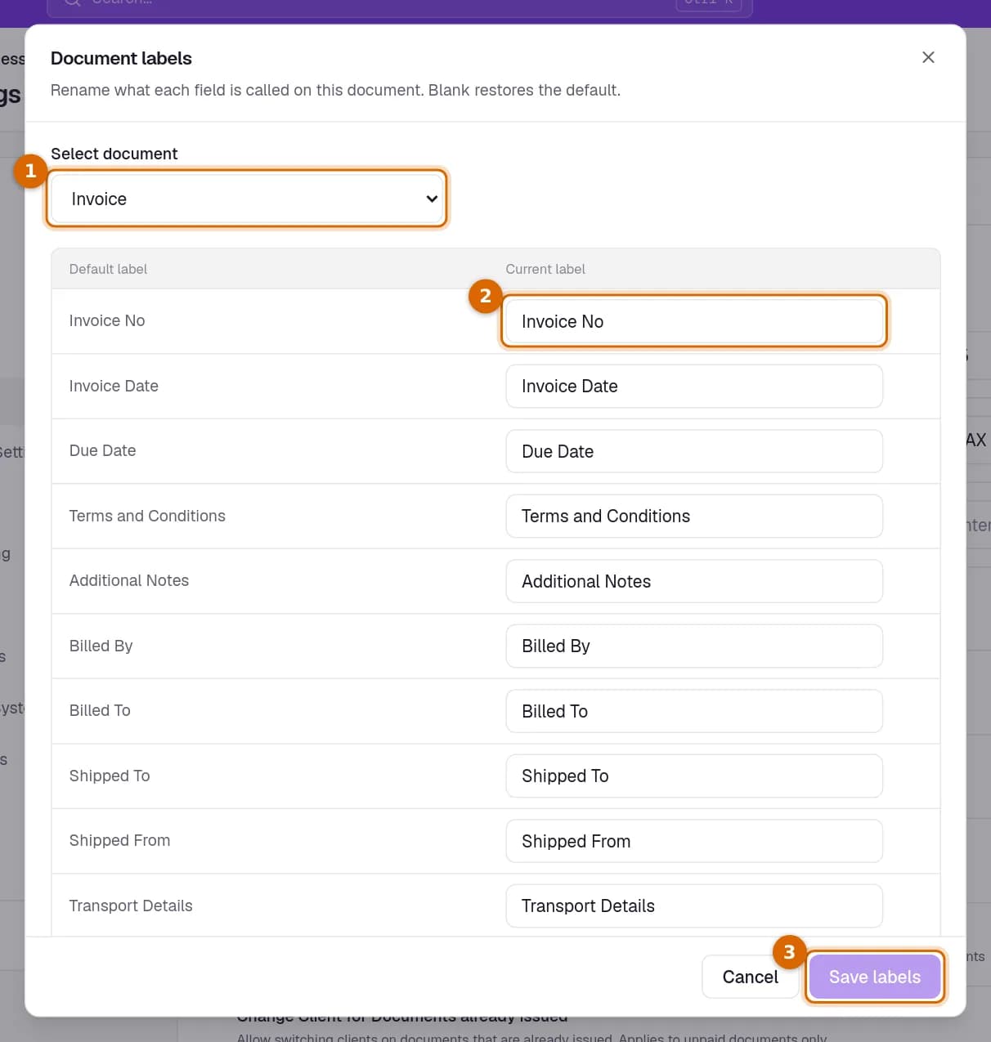Click the 'Document labels' dialog title
991x1042 pixels.
click(121, 58)
